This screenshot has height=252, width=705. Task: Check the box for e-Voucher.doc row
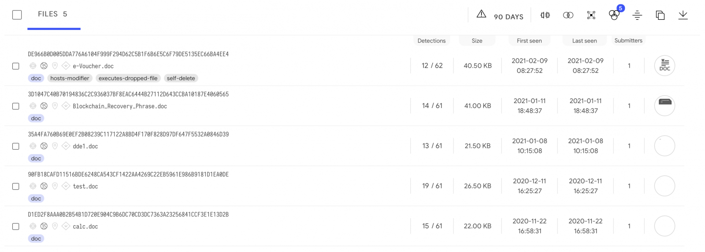pos(16,66)
